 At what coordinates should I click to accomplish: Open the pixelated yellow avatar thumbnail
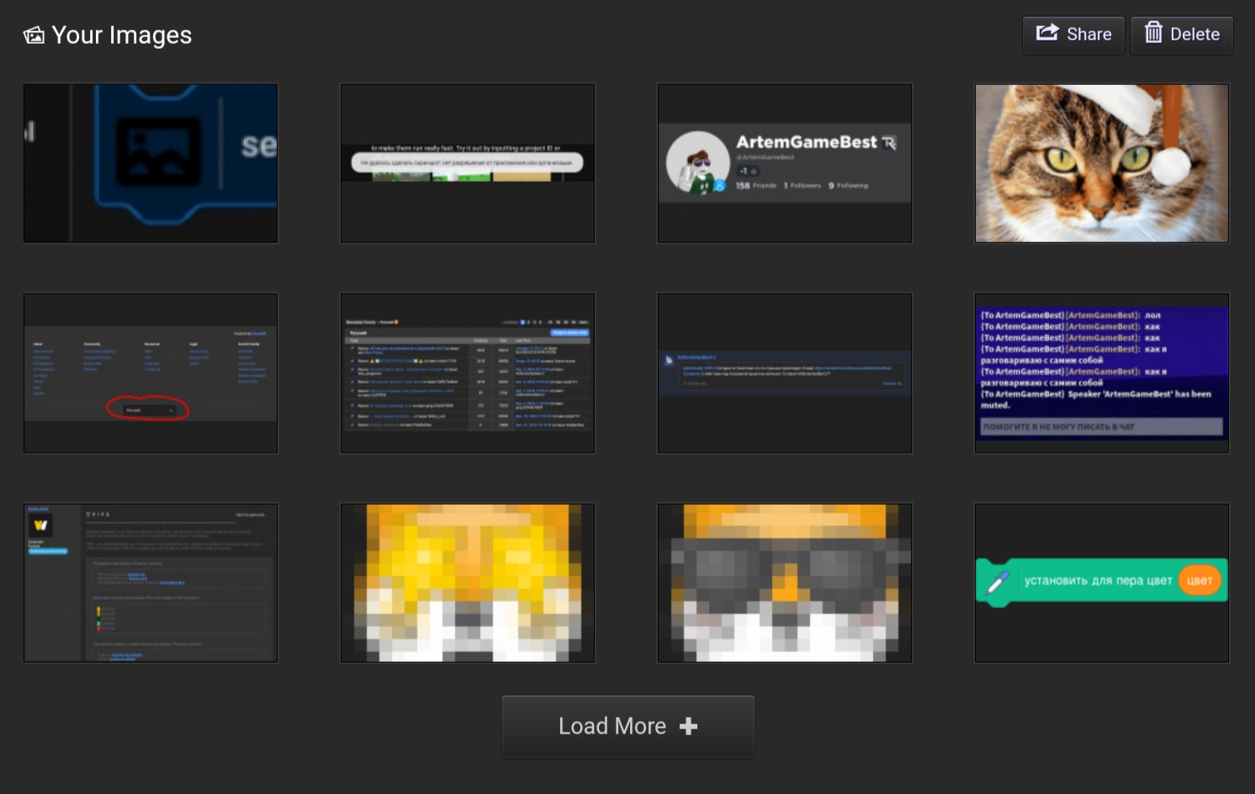[467, 582]
